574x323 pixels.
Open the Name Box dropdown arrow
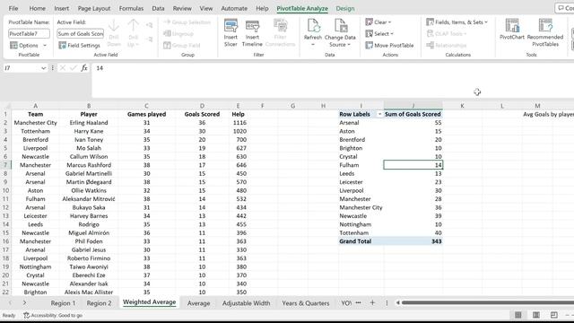(44, 68)
